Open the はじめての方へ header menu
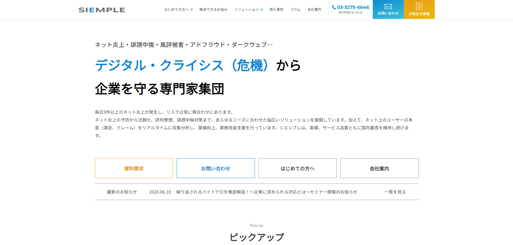513x245 pixels. (x=176, y=9)
